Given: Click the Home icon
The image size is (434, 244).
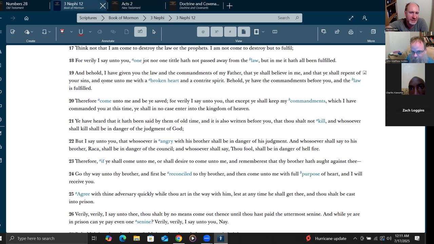Looking at the screenshot, I should (x=26, y=18).
